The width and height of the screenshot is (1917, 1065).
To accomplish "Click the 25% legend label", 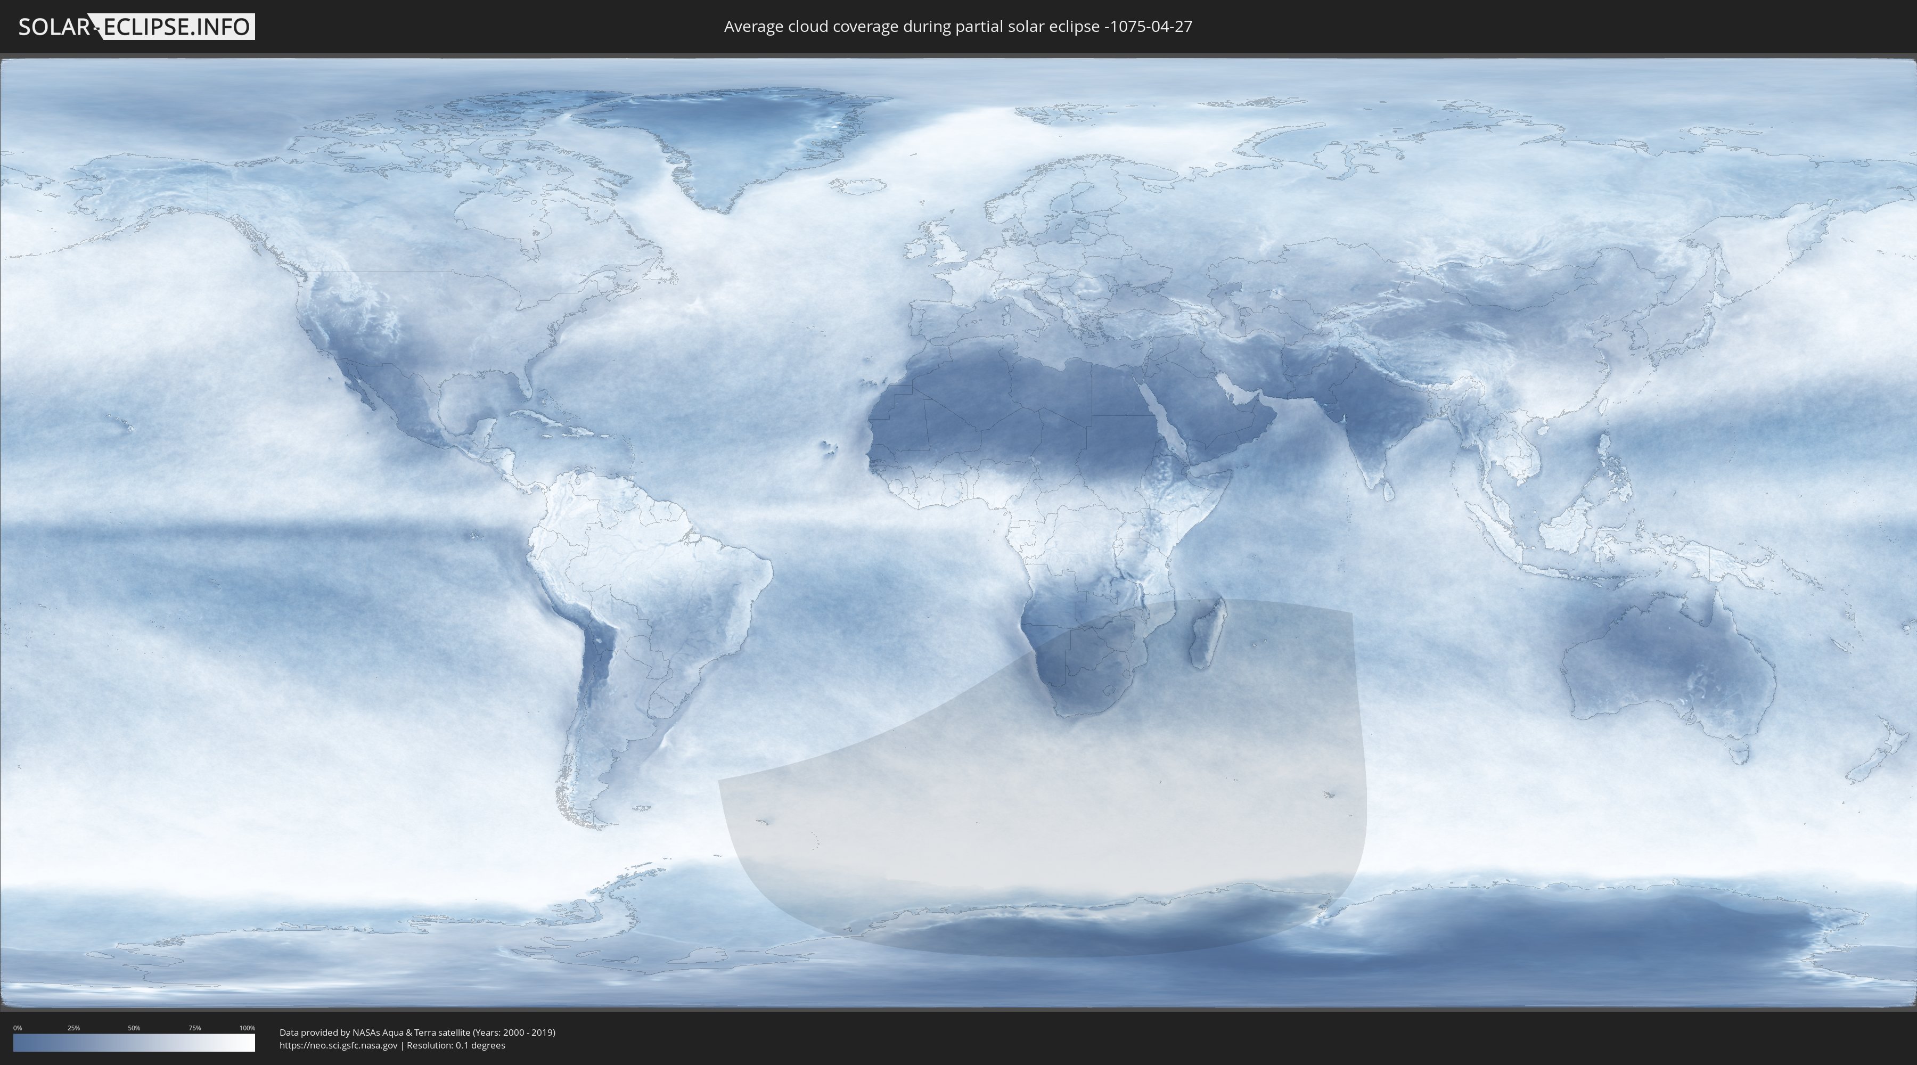I will (x=73, y=1028).
